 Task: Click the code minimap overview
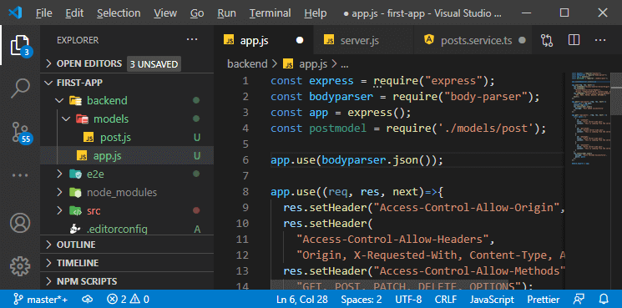(x=590, y=119)
